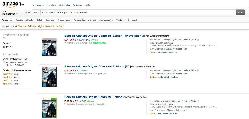This screenshot has height=119, width=249.
Task: Open Gutscheine in top navigation
Action: [65, 6]
